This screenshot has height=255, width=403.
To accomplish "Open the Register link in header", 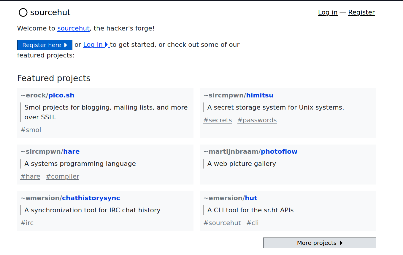I will [361, 12].
